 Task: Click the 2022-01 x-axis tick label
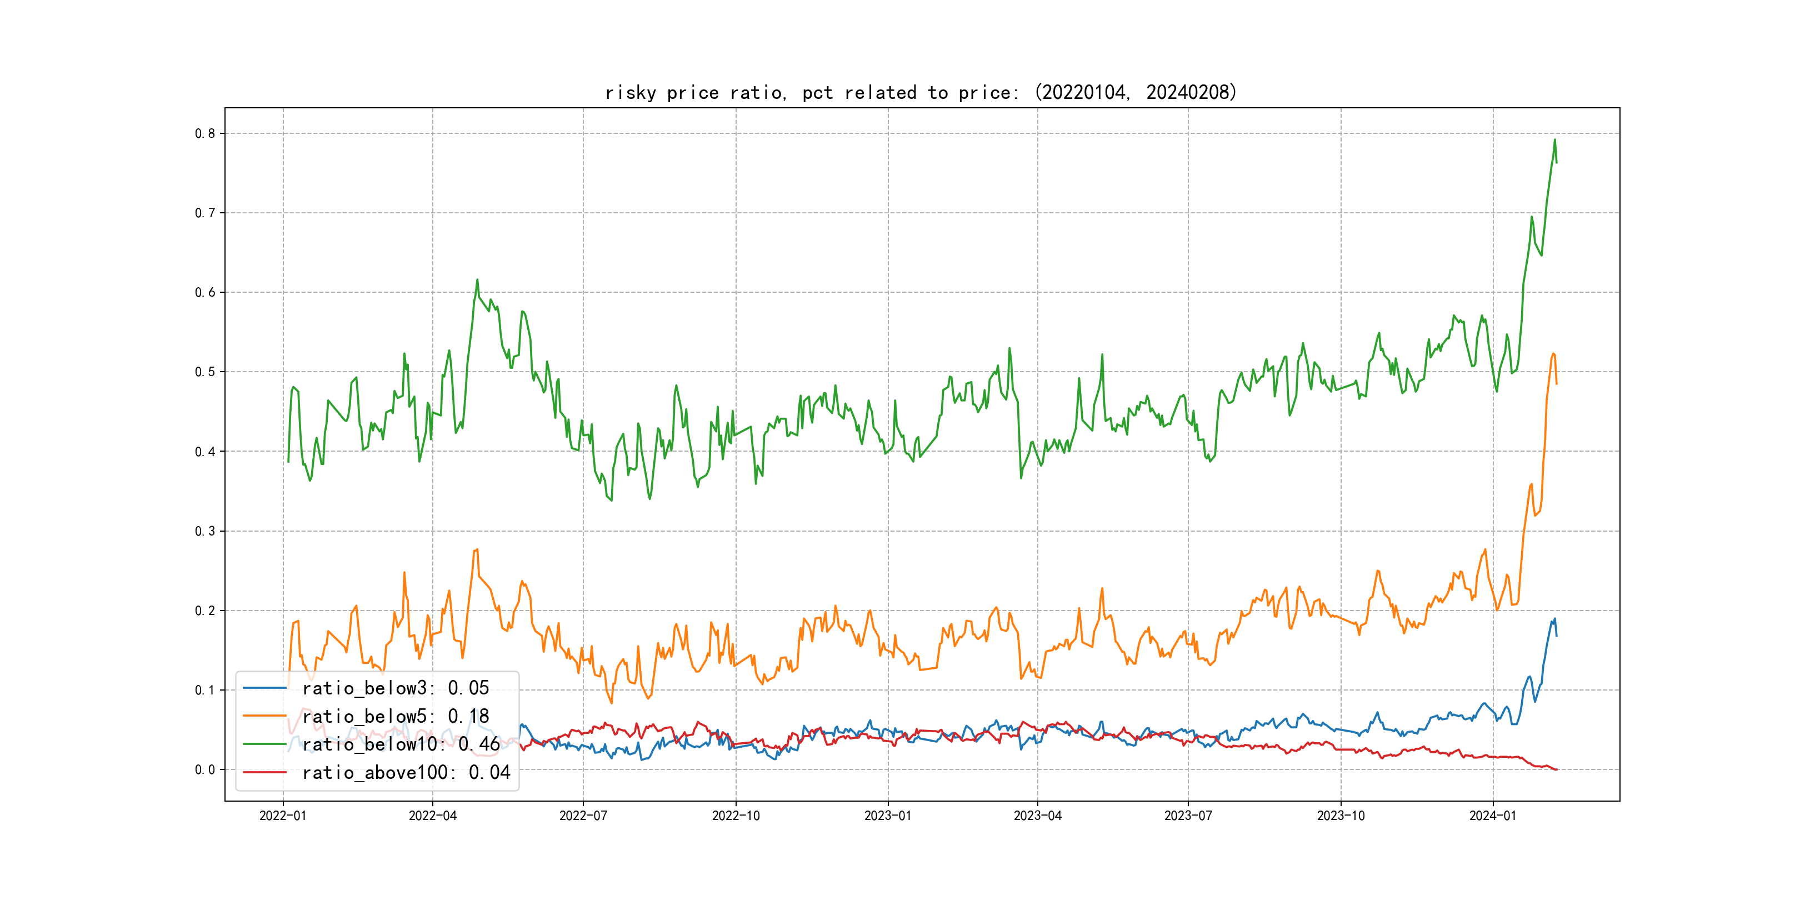[x=283, y=816]
